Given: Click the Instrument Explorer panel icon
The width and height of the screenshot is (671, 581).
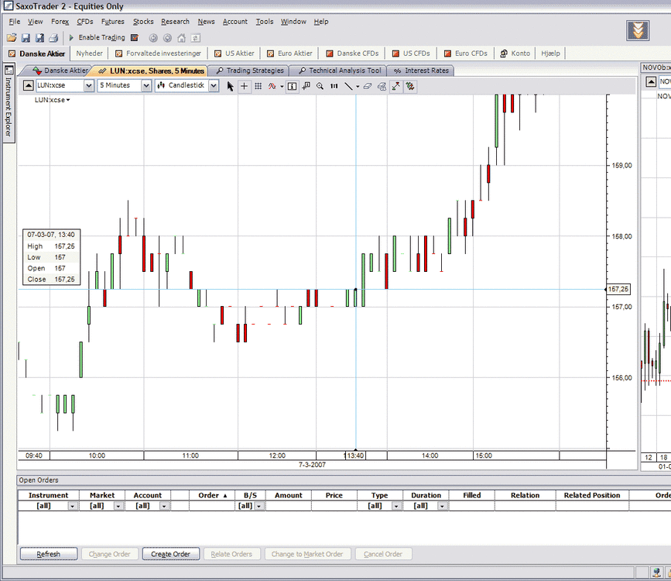Looking at the screenshot, I should [x=9, y=70].
